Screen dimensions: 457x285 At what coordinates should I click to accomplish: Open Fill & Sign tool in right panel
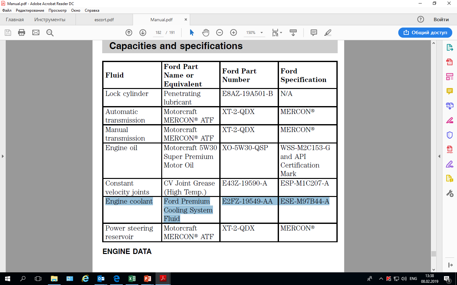pos(450,164)
